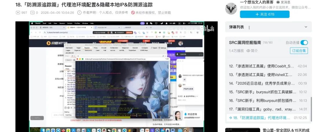
Task: Play episode 15 burpsuit抓包工具破解
Action: [x=268, y=92]
